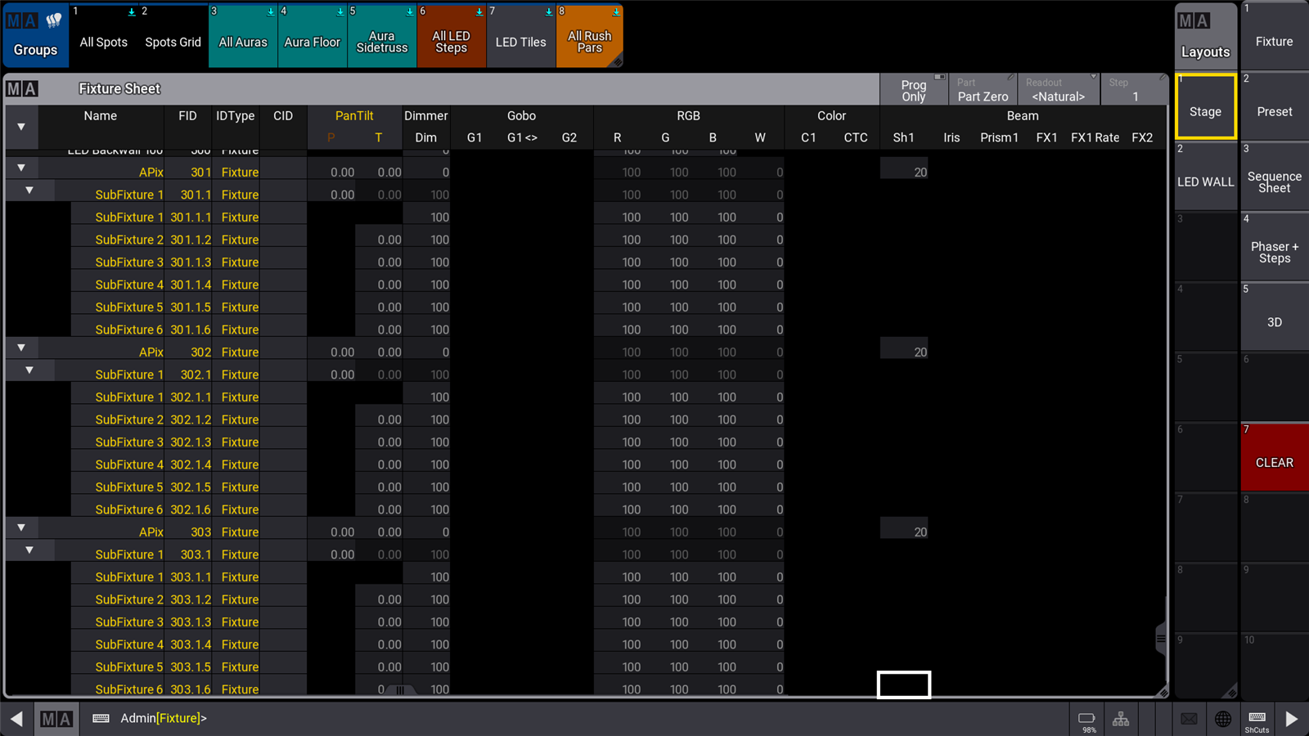The height and width of the screenshot is (736, 1309).
Task: Click the resize corner of the Layouts pool
Action: (x=1231, y=692)
